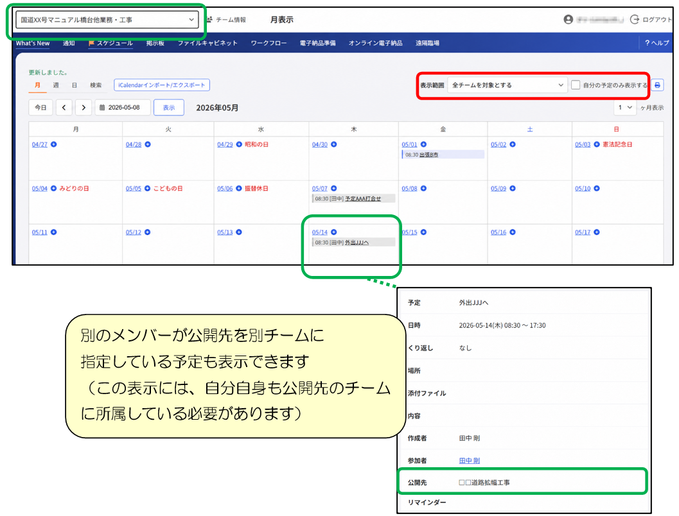The image size is (679, 516).
Task: Enable 自分の予定のみ表示する checkbox
Action: pos(576,85)
